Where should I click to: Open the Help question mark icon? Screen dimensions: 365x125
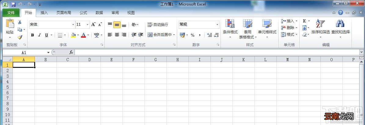coord(341,13)
